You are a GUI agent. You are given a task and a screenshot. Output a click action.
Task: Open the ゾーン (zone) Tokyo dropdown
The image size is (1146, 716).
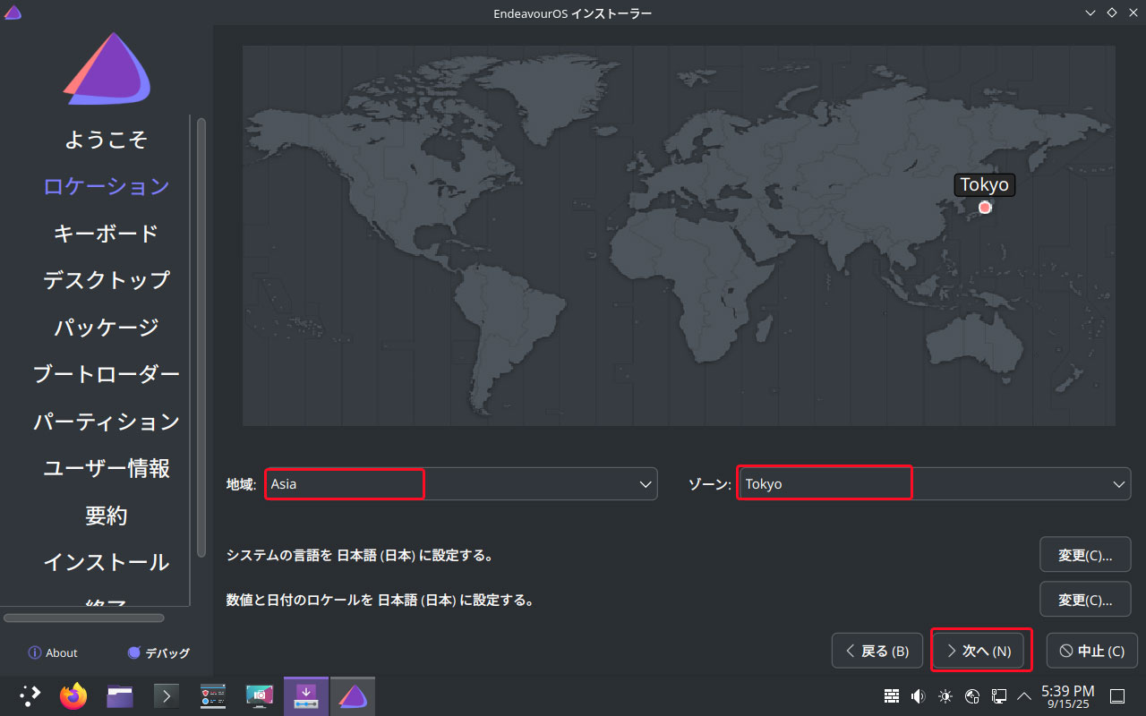pyautogui.click(x=935, y=483)
